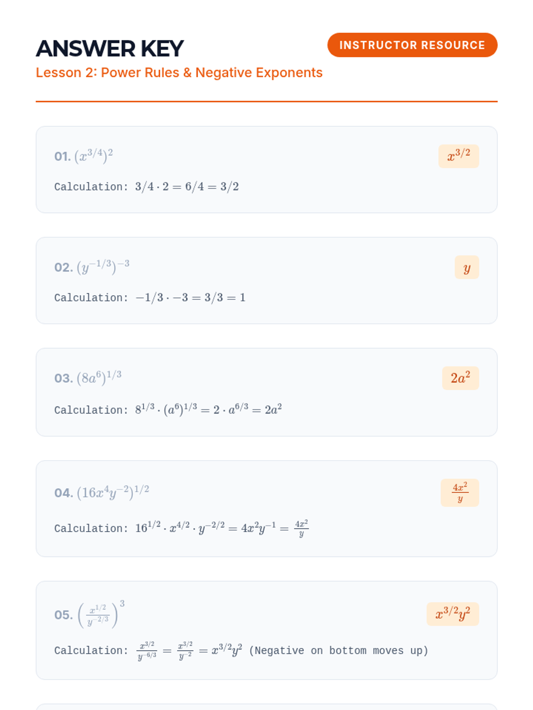
Task: Click problem 04 expression (16x^4y^-2)^(1/2)
Action: (x=113, y=492)
